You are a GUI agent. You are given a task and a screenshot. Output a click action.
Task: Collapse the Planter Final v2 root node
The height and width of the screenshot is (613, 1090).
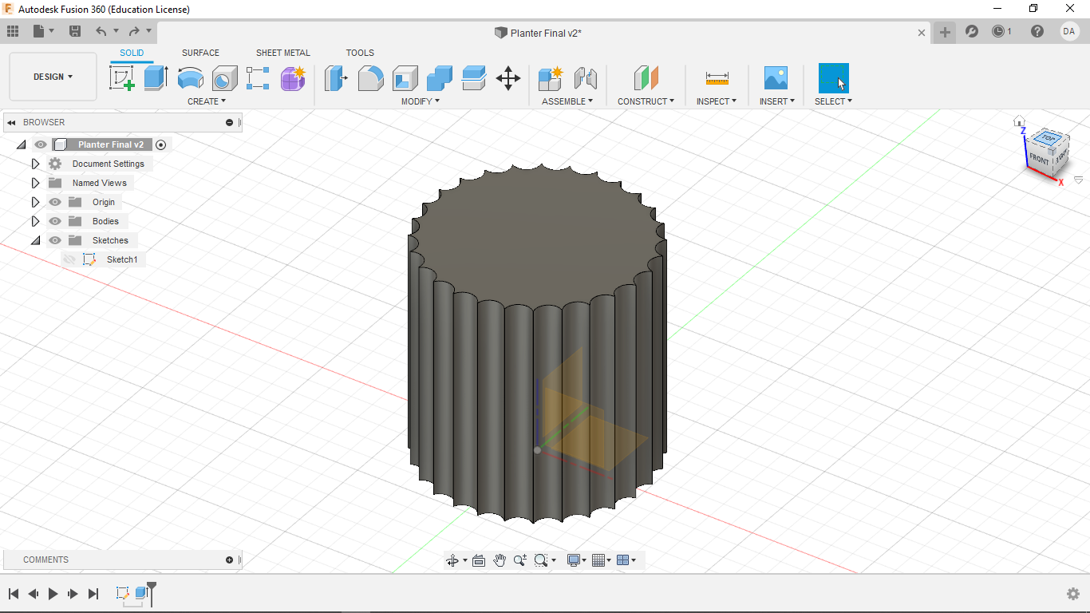[21, 144]
